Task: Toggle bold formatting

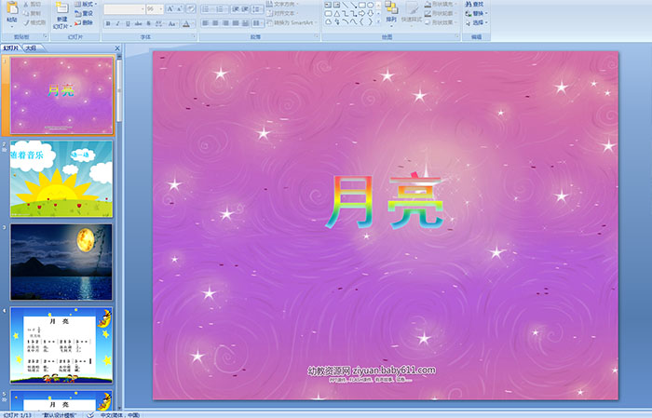Action: pyautogui.click(x=107, y=23)
